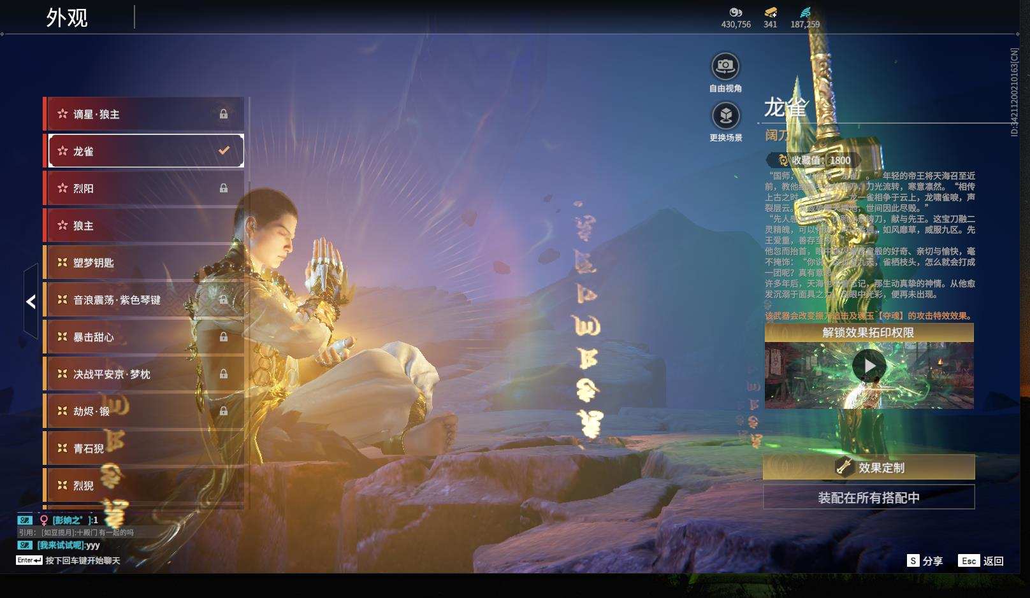Collapse the side panel with left chevron
This screenshot has width=1030, height=598.
(31, 302)
